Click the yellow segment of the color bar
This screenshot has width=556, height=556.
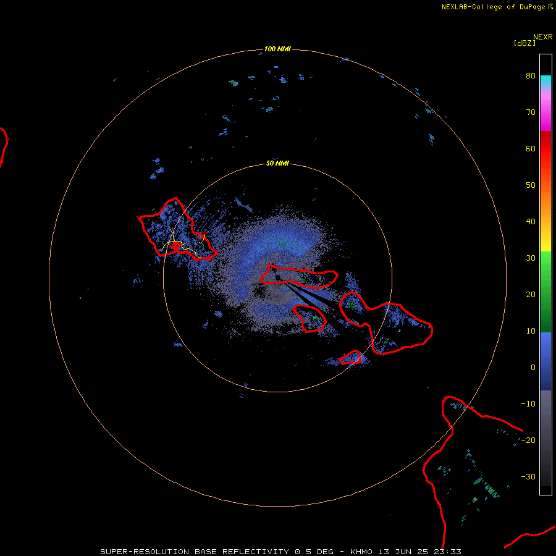(x=545, y=243)
